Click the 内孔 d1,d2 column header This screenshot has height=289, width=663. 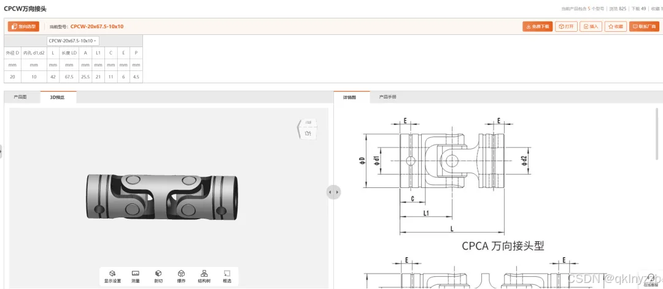coord(34,53)
